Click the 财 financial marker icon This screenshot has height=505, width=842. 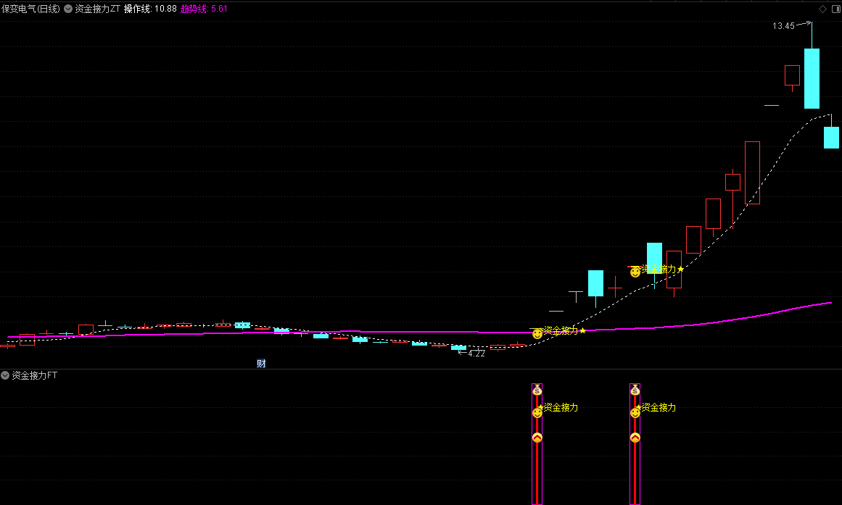coord(261,363)
